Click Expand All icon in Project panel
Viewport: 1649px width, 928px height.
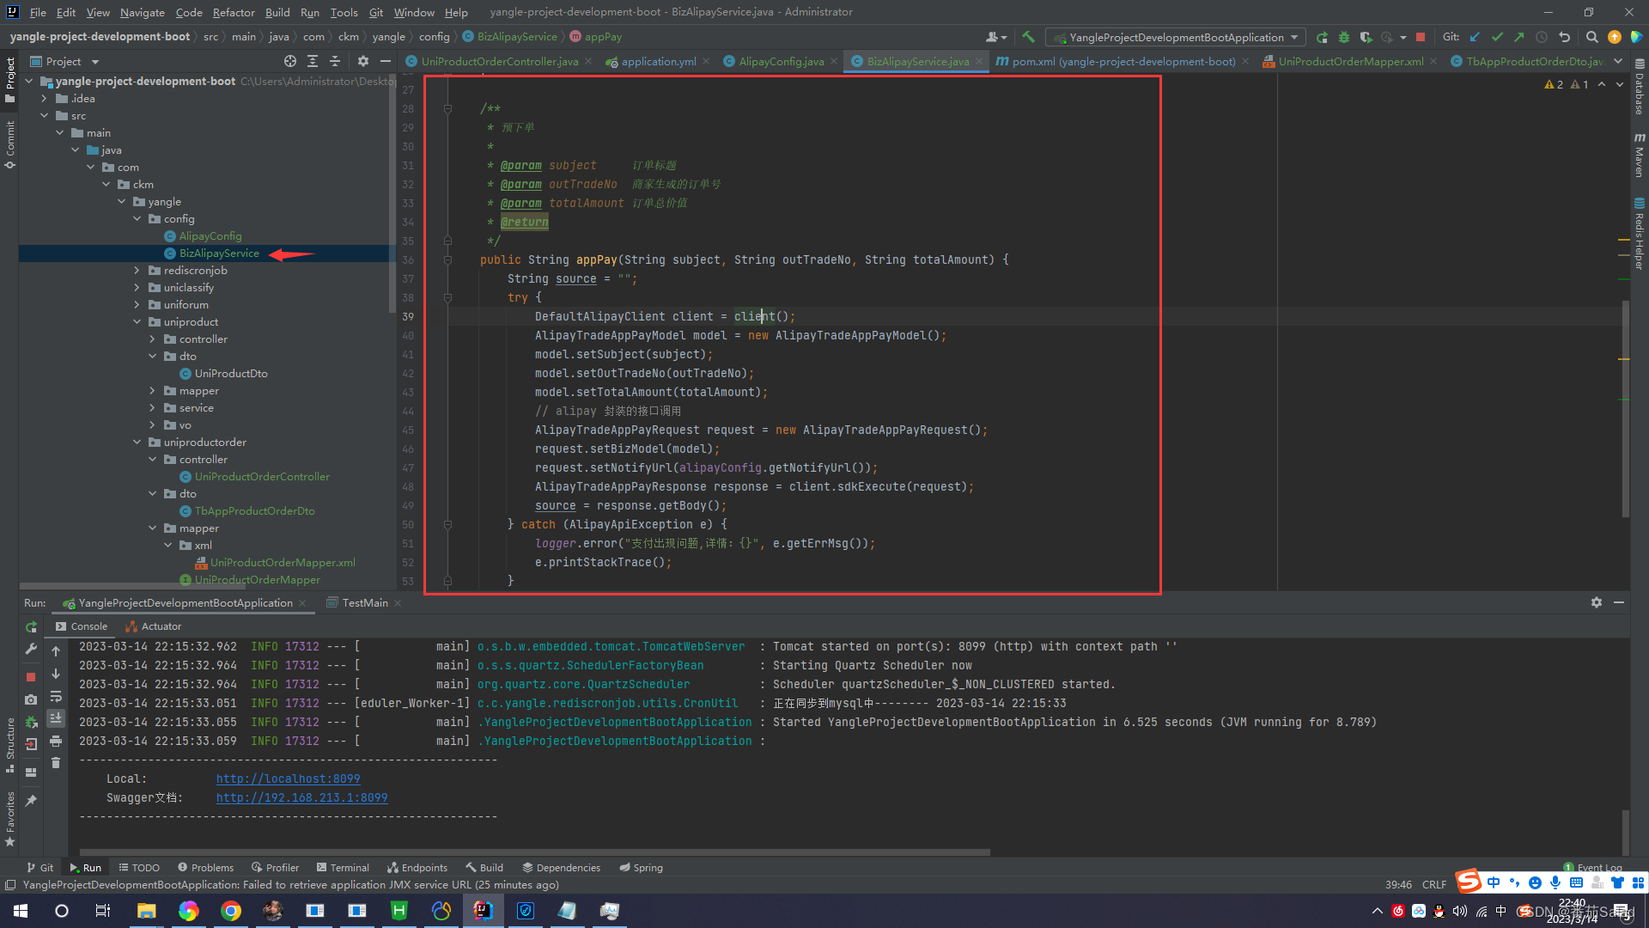[313, 61]
